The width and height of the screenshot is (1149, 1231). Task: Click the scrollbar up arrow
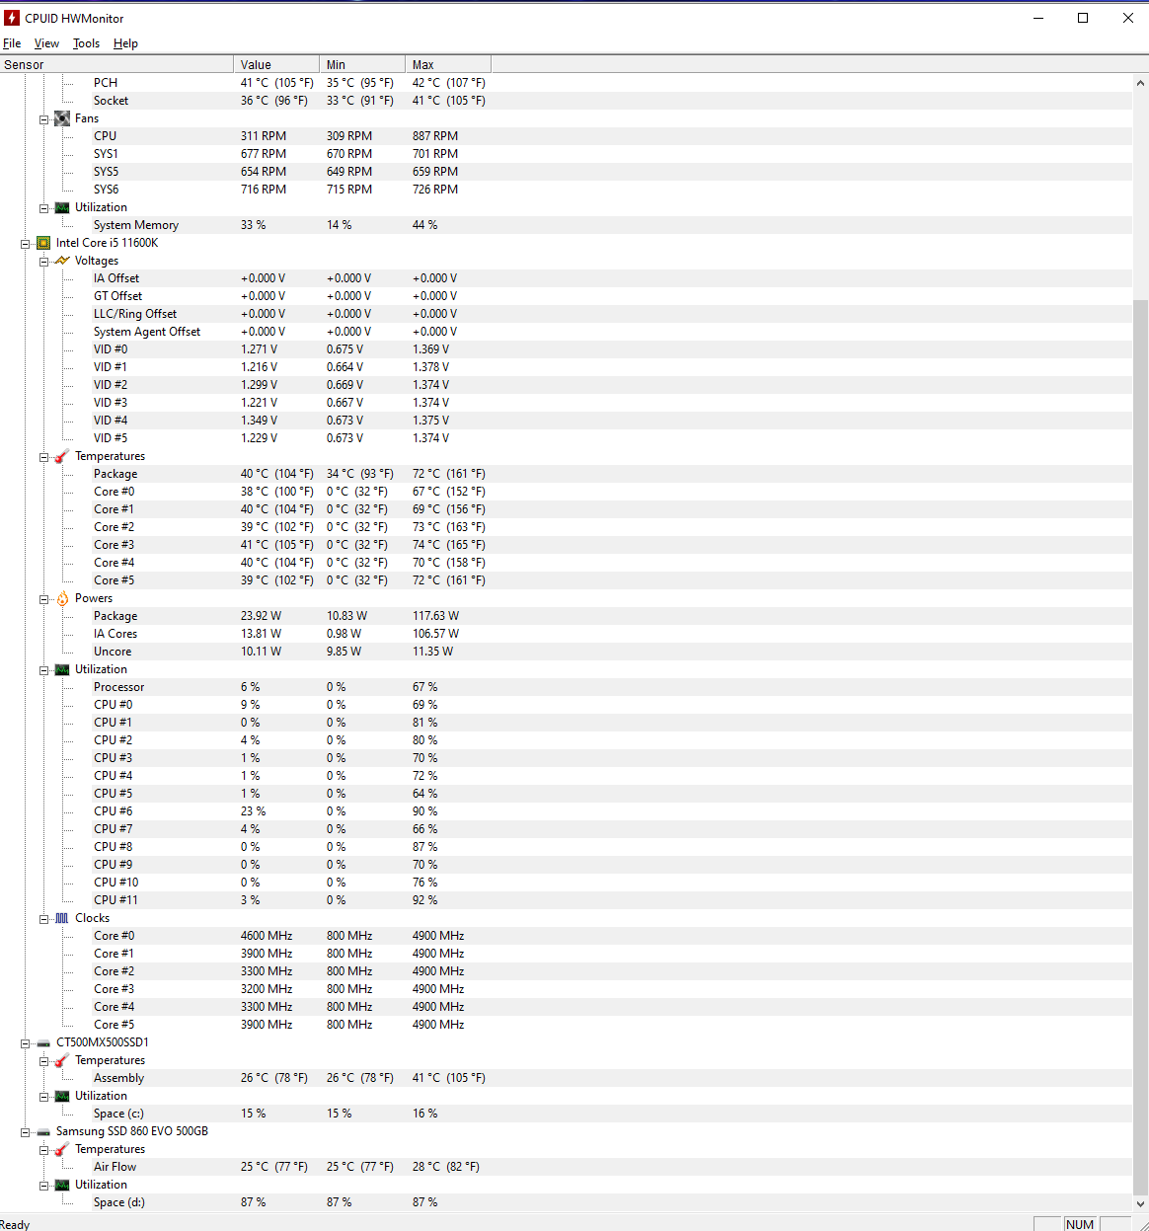(x=1140, y=83)
